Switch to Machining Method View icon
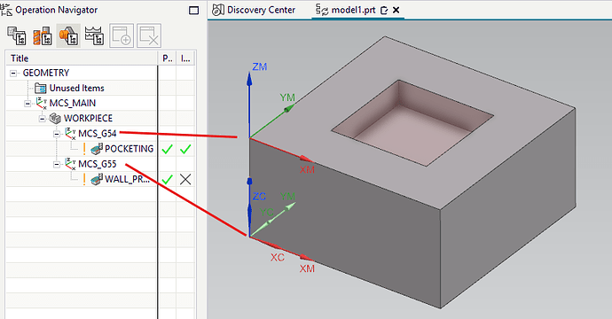Screen dimensions: 612x319 coord(94,35)
